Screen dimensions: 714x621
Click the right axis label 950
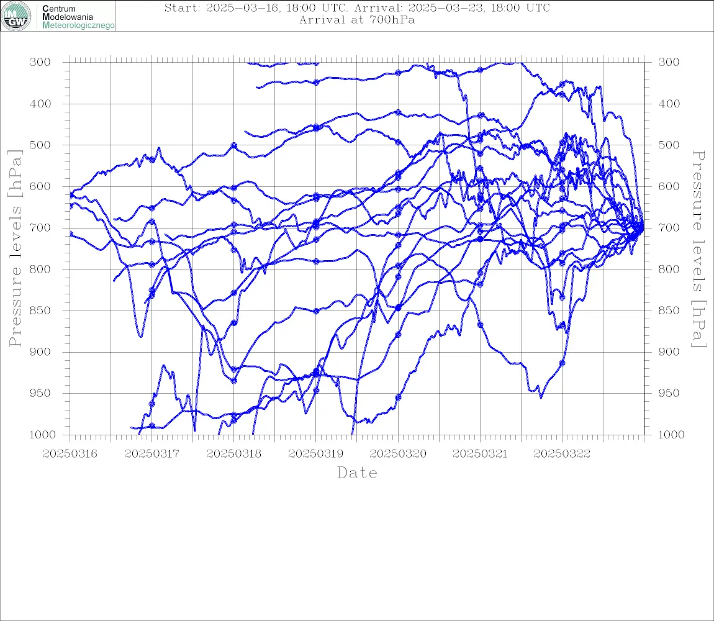tap(669, 392)
